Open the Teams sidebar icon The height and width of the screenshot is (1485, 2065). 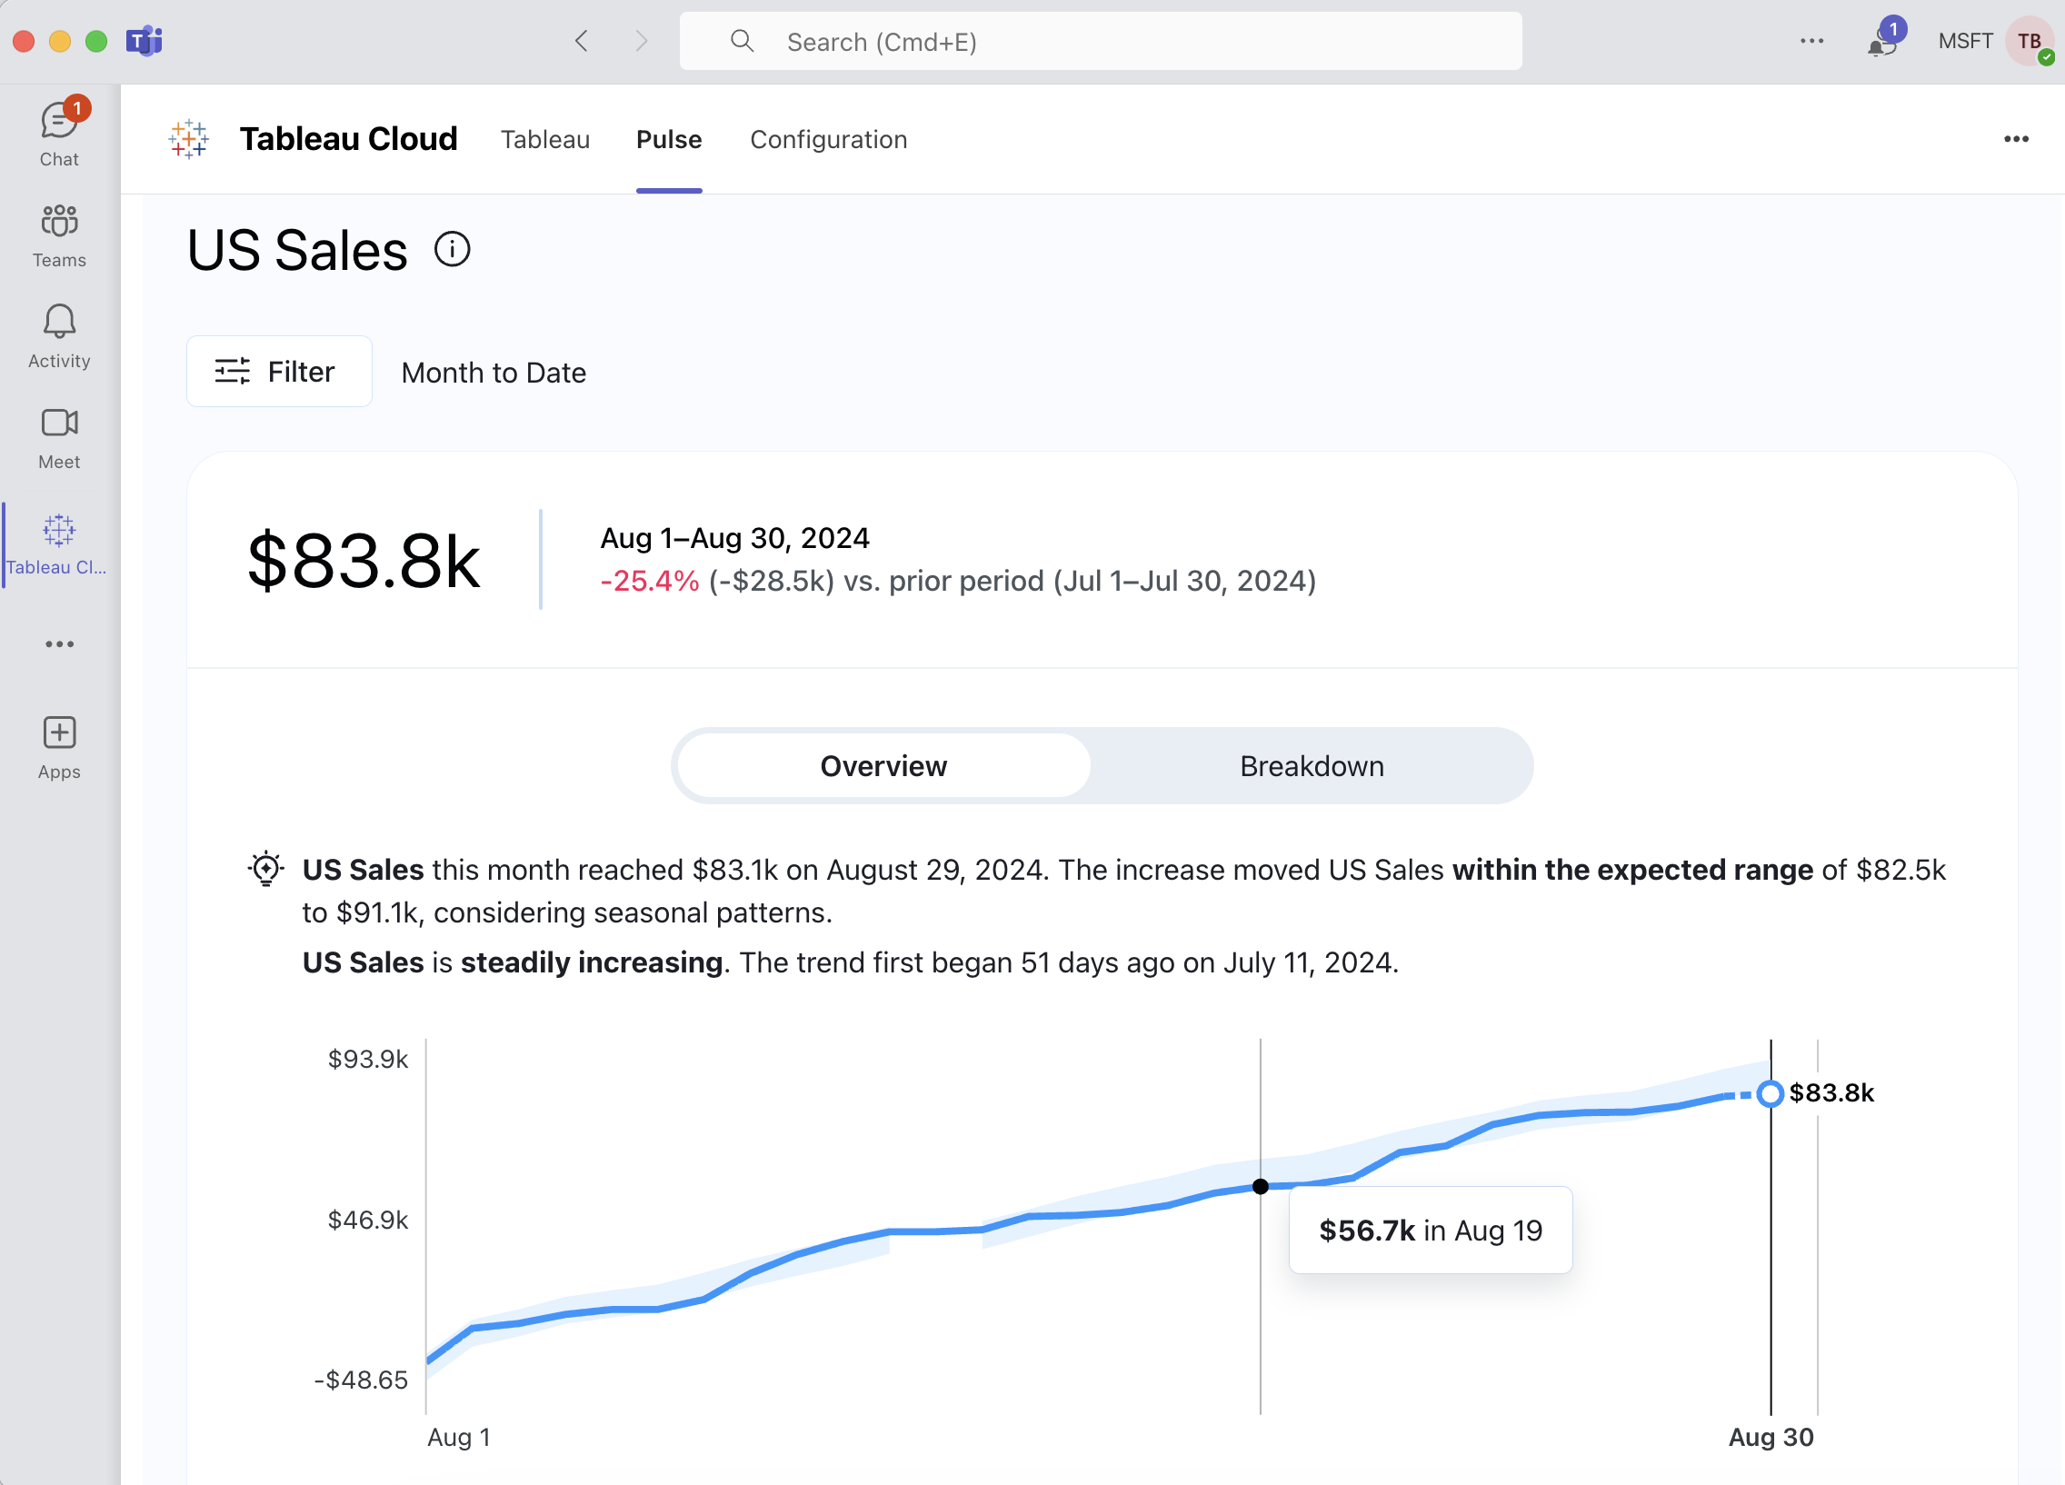pos(59,235)
